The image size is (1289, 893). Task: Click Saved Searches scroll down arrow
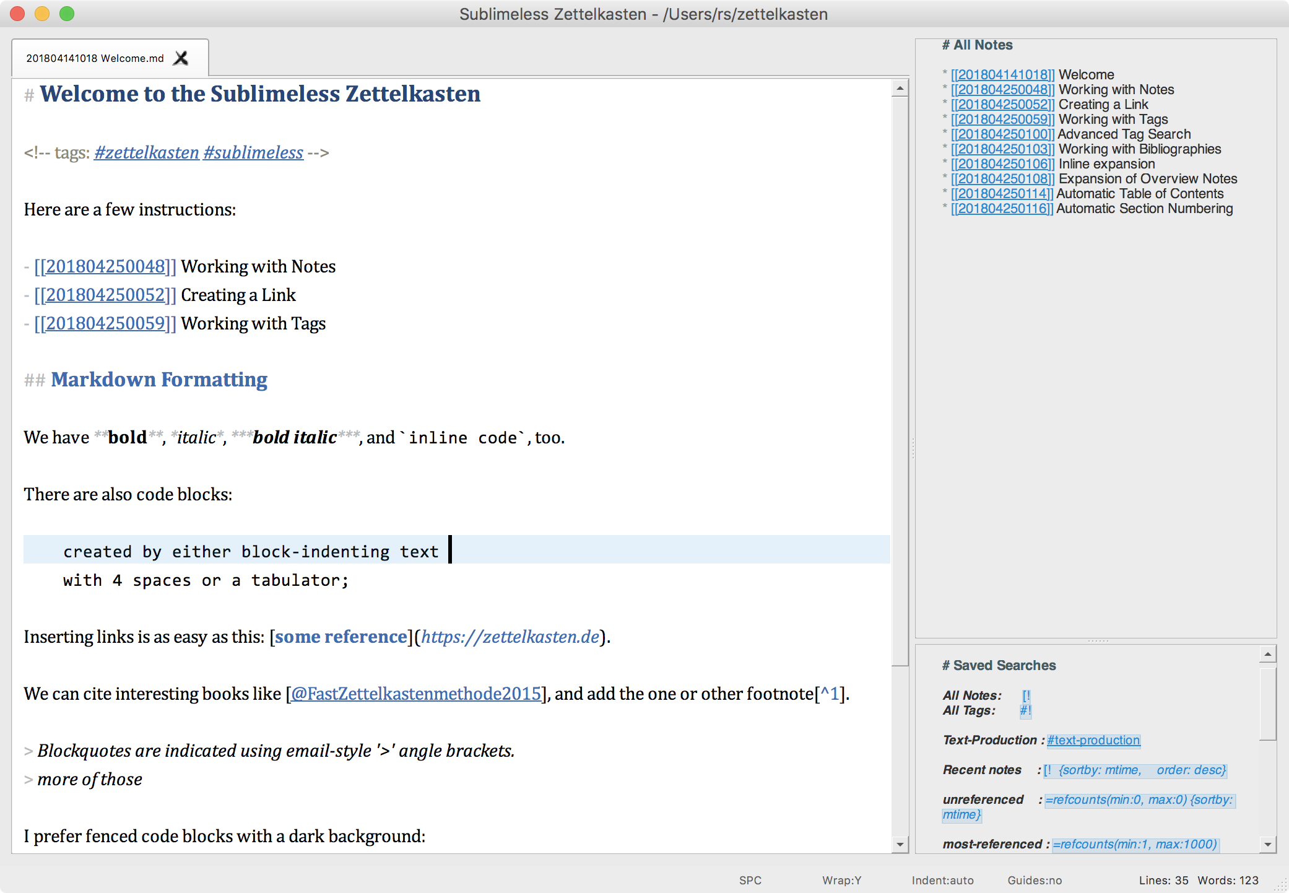tap(1267, 844)
